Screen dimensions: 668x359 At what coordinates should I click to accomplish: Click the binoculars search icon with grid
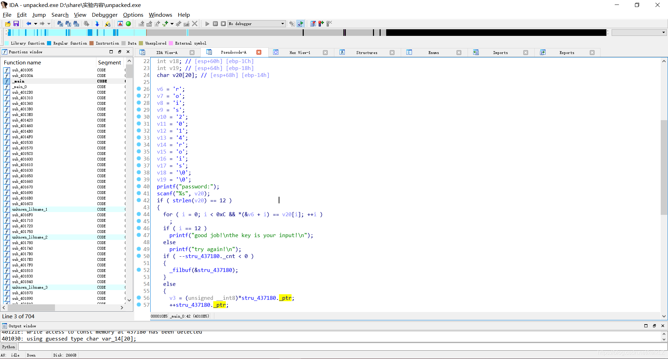[60, 24]
